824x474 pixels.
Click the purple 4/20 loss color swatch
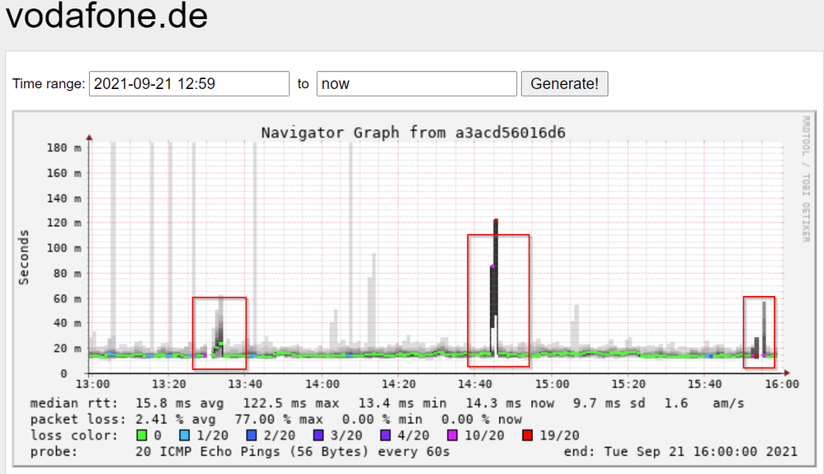click(x=385, y=435)
